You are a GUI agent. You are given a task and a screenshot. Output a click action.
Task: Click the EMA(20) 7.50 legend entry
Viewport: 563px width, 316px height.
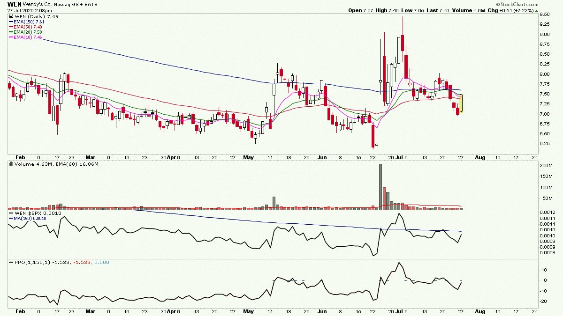click(x=26, y=32)
